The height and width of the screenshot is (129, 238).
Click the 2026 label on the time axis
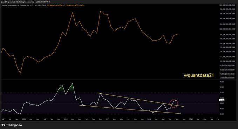pyautogui.click(x=149, y=119)
